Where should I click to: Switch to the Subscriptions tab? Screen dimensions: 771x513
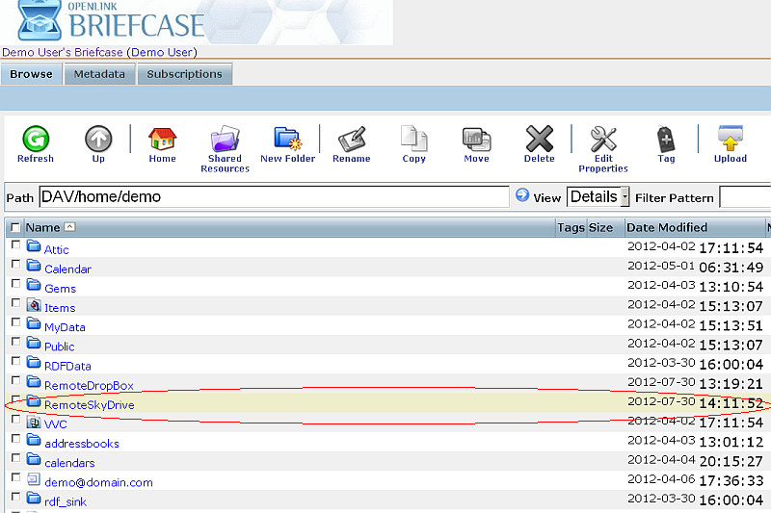coord(184,74)
